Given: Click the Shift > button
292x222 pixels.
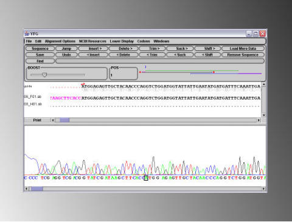Looking at the screenshot, I should (207, 49).
